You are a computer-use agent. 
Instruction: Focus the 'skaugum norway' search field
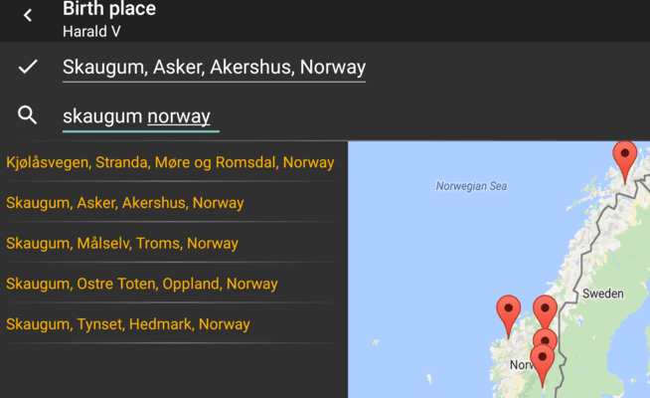[x=141, y=116]
